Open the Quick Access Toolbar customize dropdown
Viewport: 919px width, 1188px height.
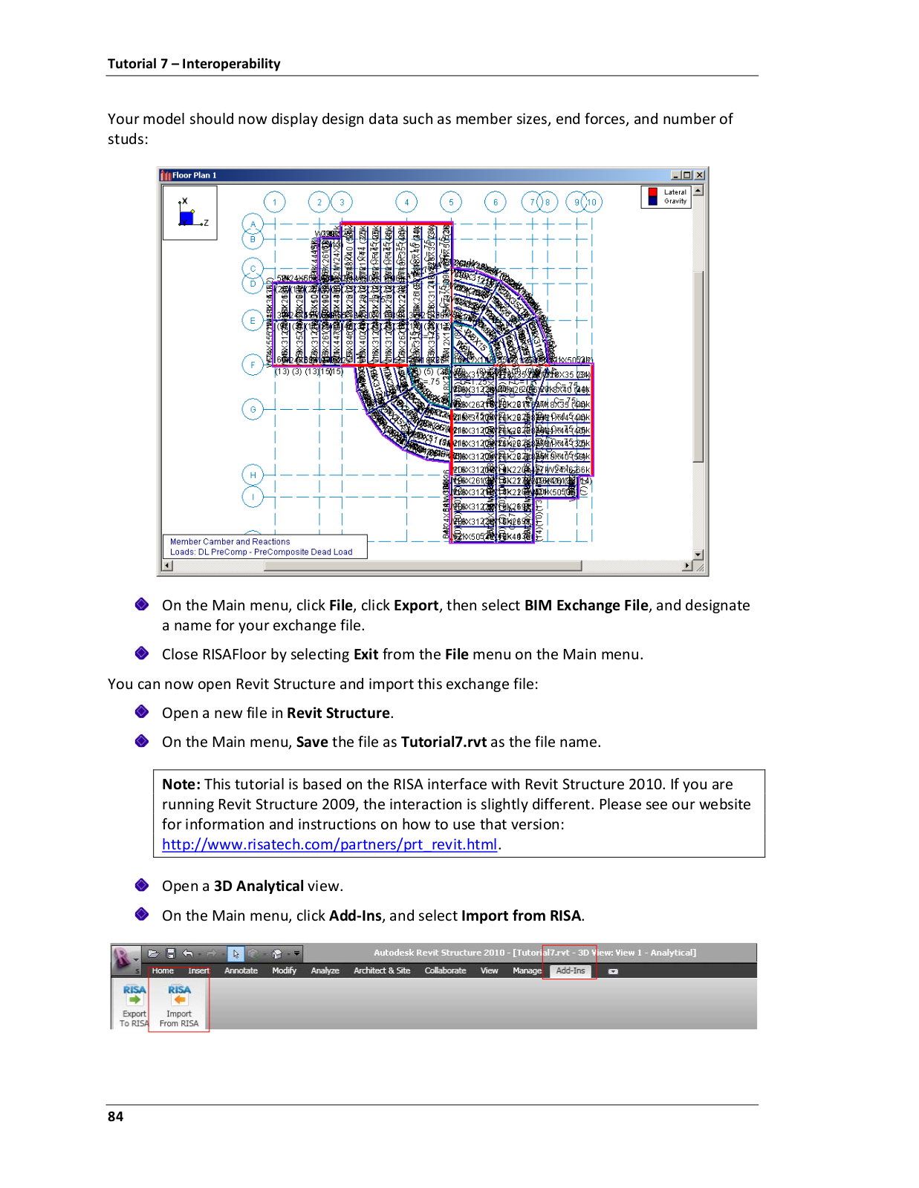point(297,953)
